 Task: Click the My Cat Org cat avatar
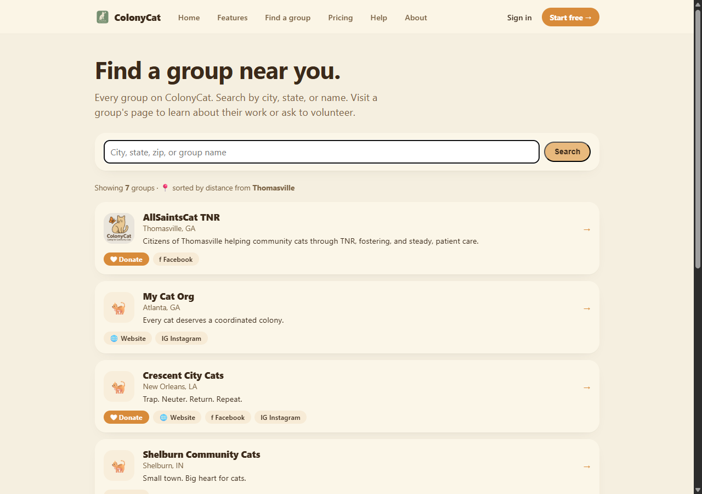click(119, 307)
